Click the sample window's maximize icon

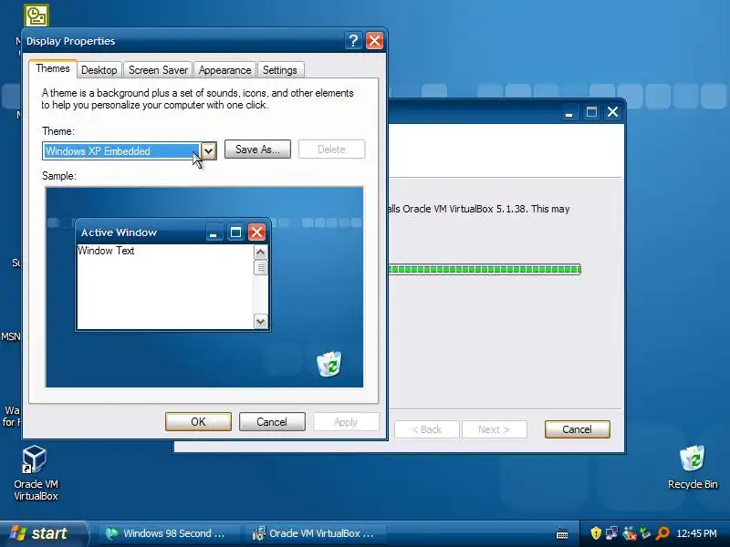pos(235,232)
